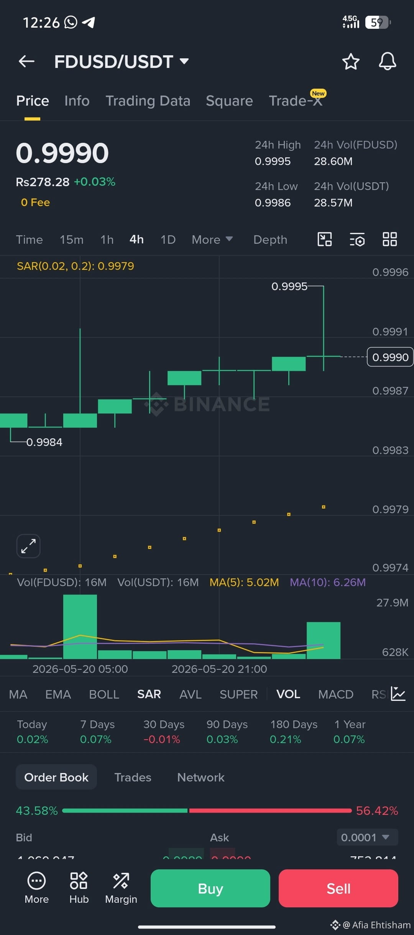Screen dimensions: 414x935
Task: Tap the WhatsApp notification icon
Action: [71, 22]
